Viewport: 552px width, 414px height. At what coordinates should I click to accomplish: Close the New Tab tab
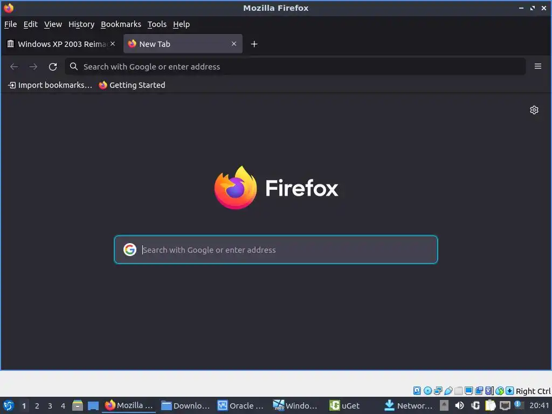tap(234, 44)
